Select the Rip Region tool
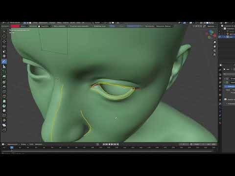Image resolution: width=235 pixels, height=176 pixels. click(x=4, y=130)
